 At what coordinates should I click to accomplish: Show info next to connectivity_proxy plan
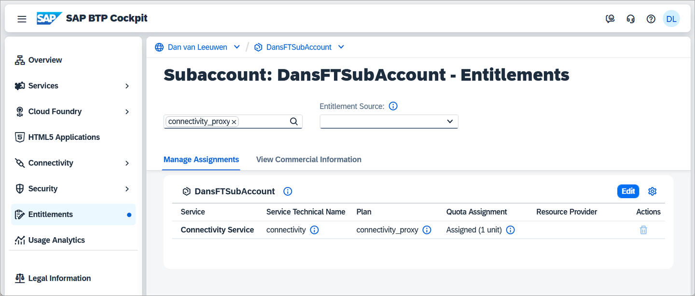pyautogui.click(x=427, y=230)
